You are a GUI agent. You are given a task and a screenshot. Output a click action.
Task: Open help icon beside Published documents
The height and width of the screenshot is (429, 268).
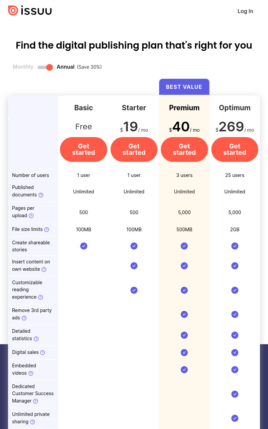[x=41, y=195]
